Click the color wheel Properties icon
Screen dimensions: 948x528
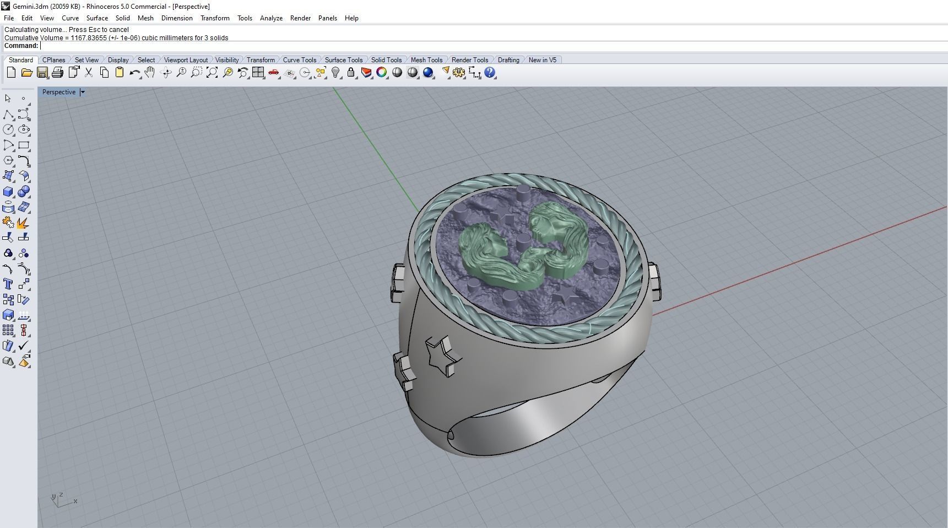381,72
